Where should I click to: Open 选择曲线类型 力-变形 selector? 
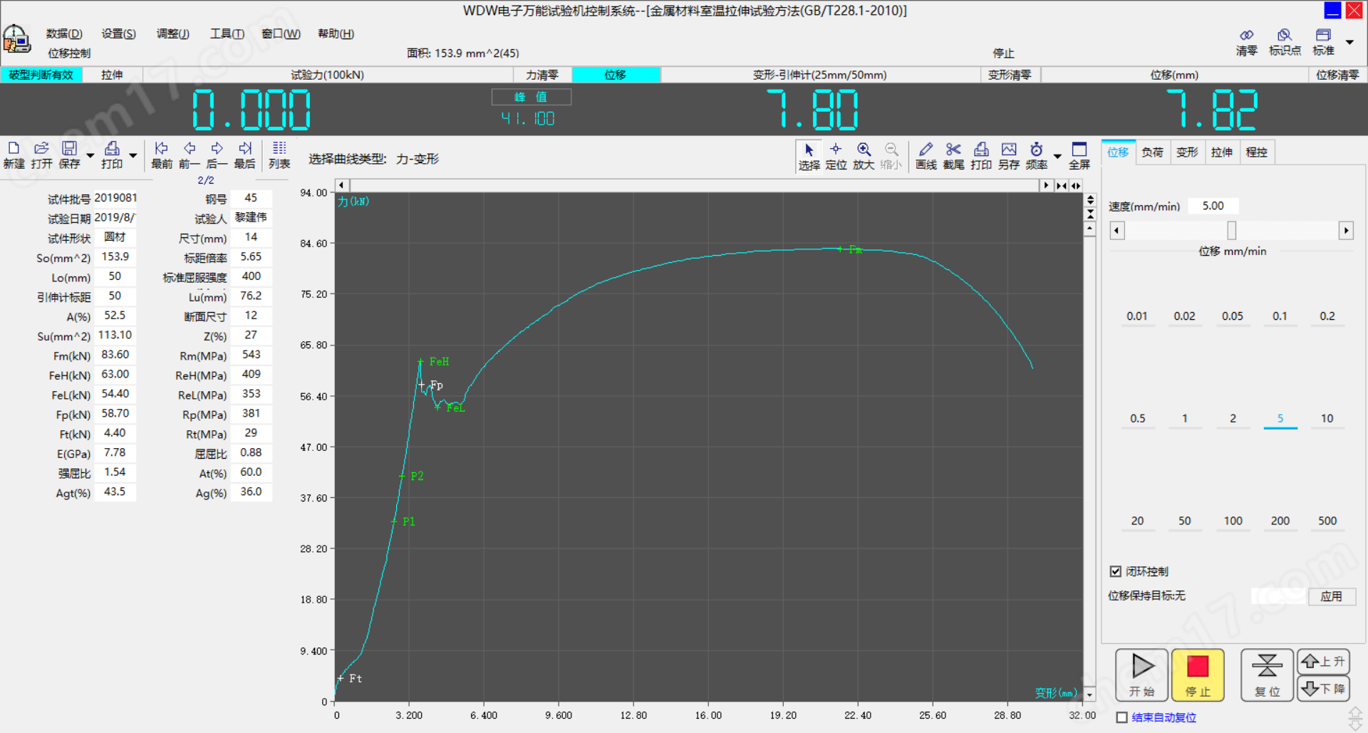417,159
